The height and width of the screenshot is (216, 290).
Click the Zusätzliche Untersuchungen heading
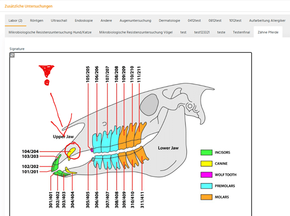(x=29, y=6)
